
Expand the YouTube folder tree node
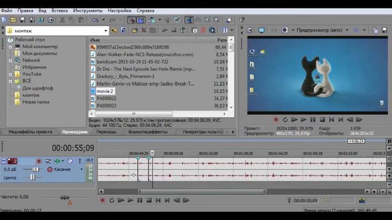coord(10,75)
